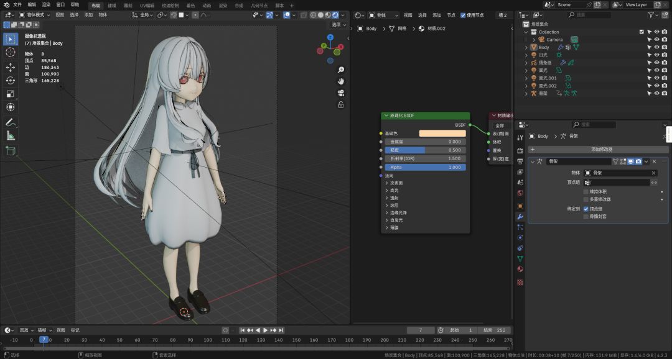This screenshot has width=672, height=359.
Task: Toggle camera view icon in viewport
Action: (341, 93)
